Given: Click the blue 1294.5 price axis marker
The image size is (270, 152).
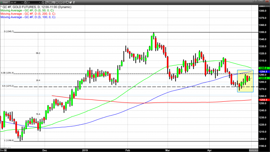Looking at the screenshot, I should click(262, 71).
